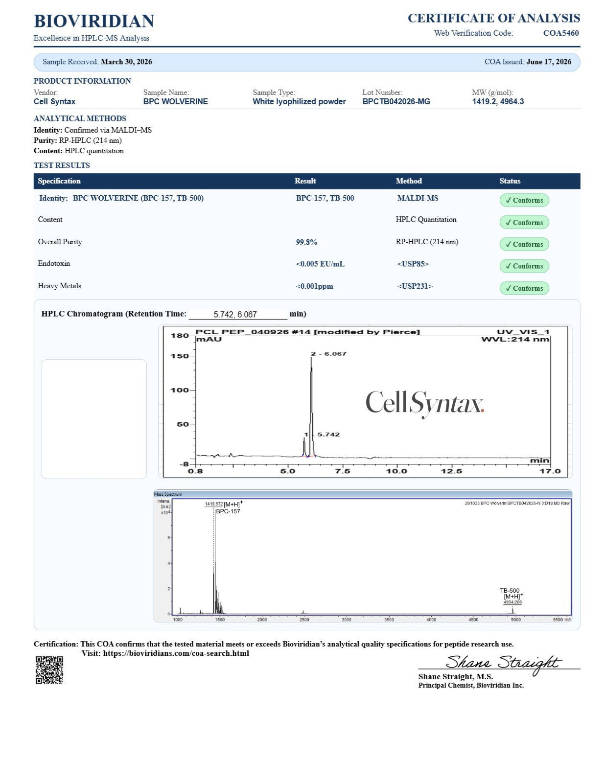The width and height of the screenshot is (605, 783).
Task: Click the PRODUCT INFORMATION heading
Action: point(82,81)
